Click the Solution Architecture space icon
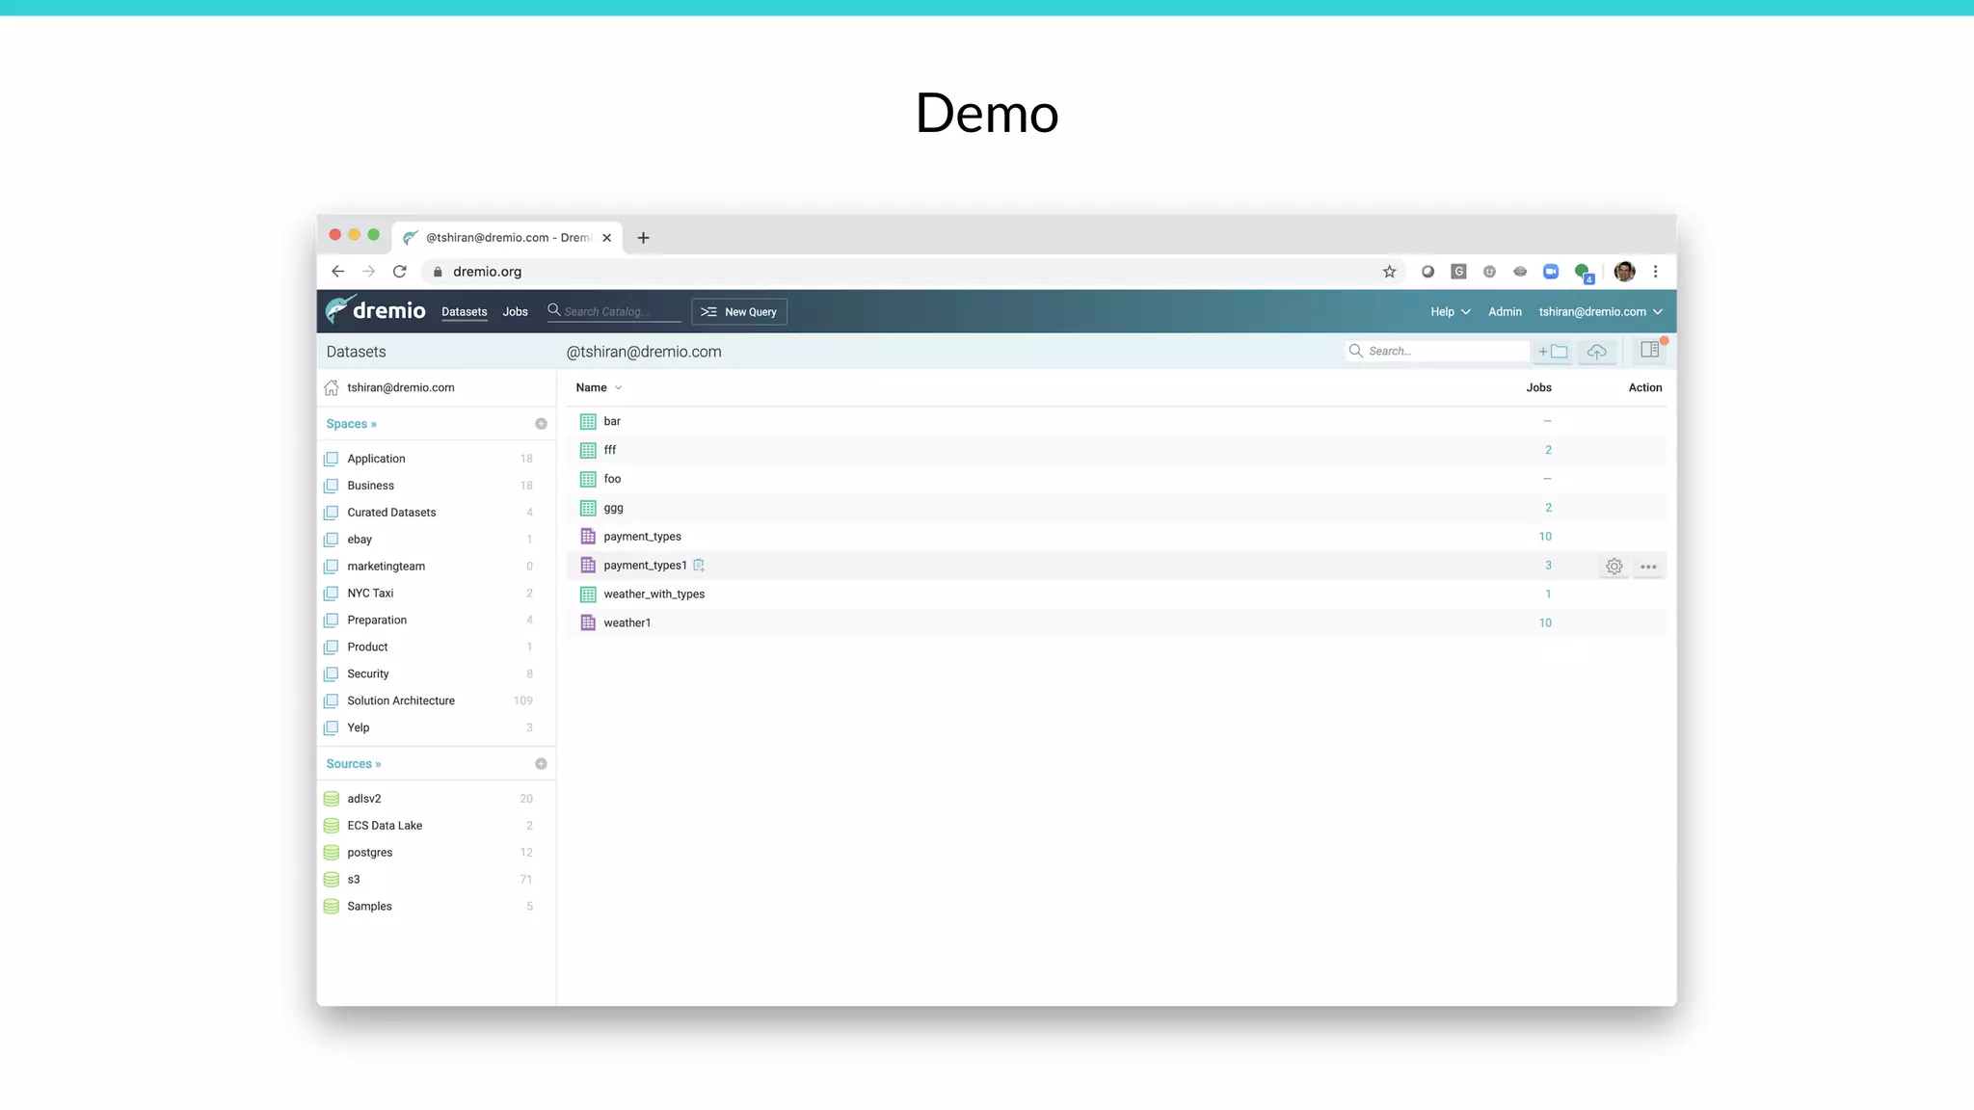1974x1110 pixels. 332,701
